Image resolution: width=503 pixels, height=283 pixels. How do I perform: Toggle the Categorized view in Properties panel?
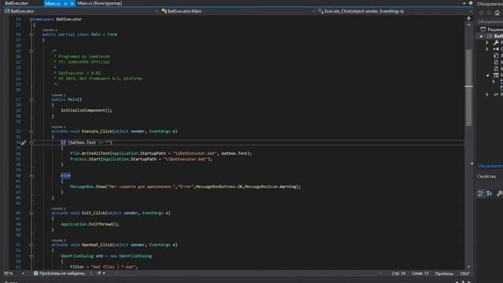click(x=480, y=193)
